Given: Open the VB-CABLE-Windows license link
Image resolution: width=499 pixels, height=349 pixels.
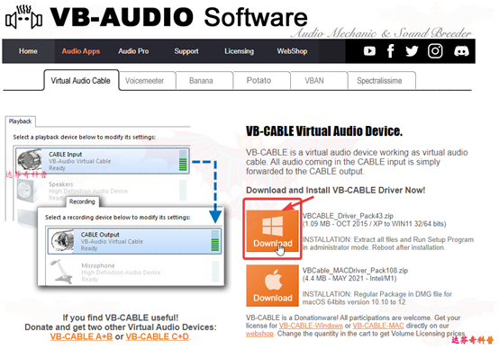Looking at the screenshot, I should tap(311, 326).
